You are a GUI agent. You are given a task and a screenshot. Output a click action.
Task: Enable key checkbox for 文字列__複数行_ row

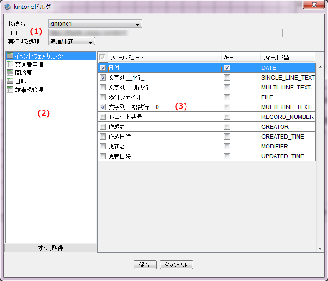click(x=227, y=87)
